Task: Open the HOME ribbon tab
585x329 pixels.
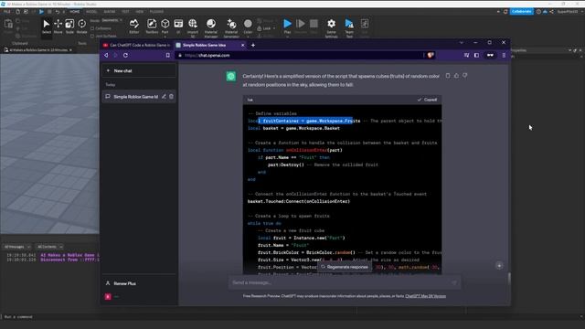Action: click(75, 12)
